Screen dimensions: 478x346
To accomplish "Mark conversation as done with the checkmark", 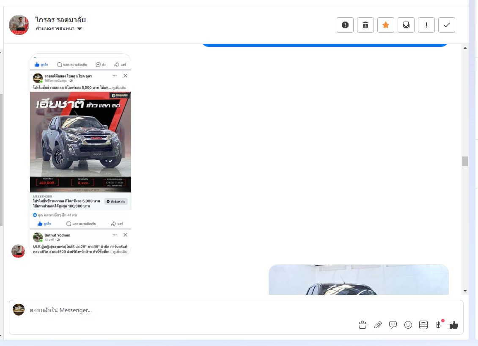I will tap(447, 25).
